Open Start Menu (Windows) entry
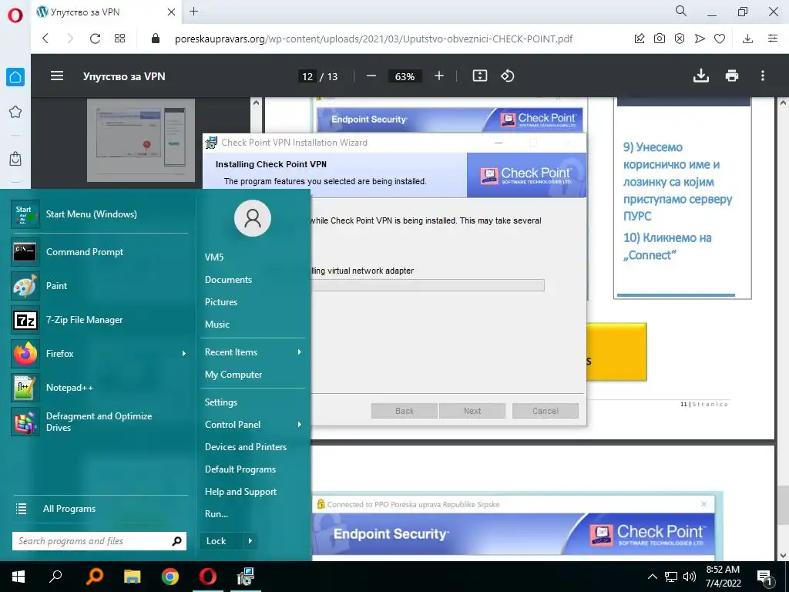Screen dimensions: 789x592 coord(99,214)
